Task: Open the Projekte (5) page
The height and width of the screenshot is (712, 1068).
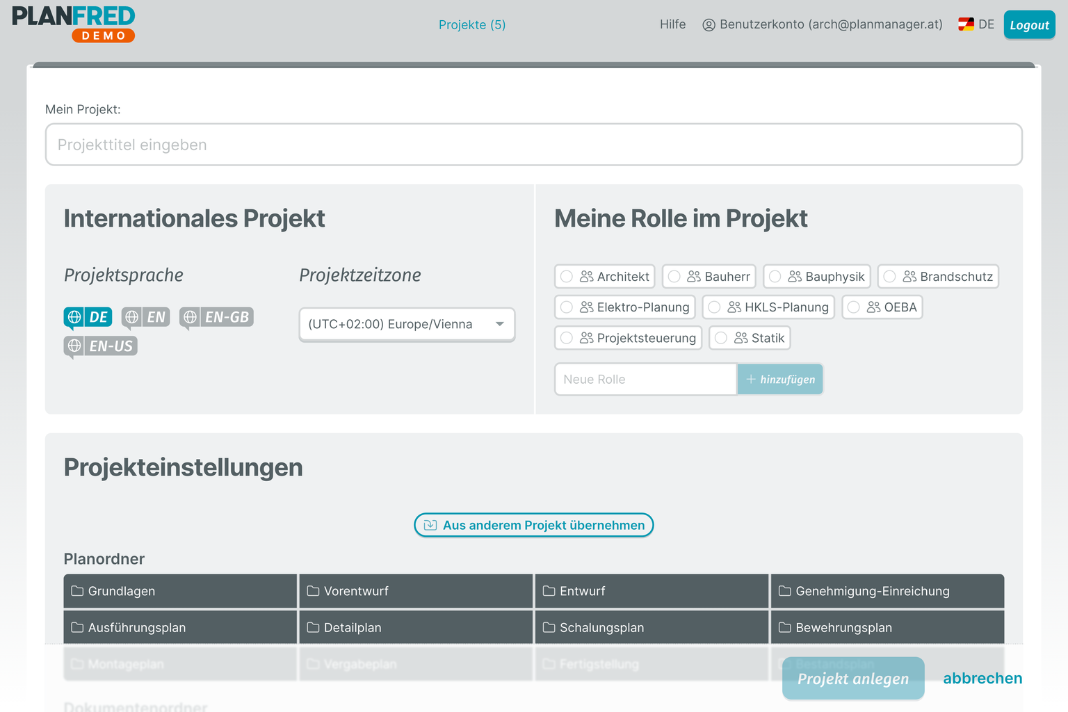Action: [472, 25]
